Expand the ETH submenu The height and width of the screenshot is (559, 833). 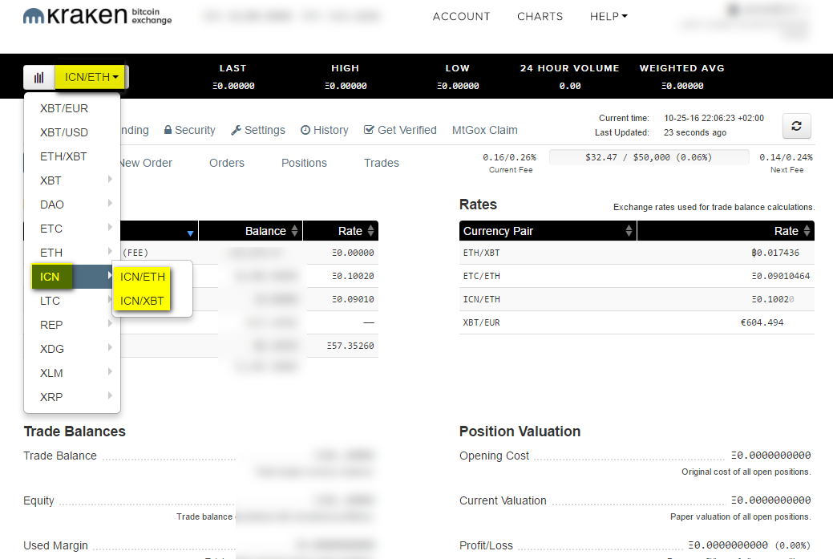point(72,253)
